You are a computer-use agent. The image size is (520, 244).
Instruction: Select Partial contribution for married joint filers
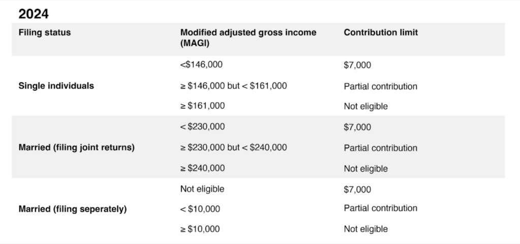(x=380, y=148)
